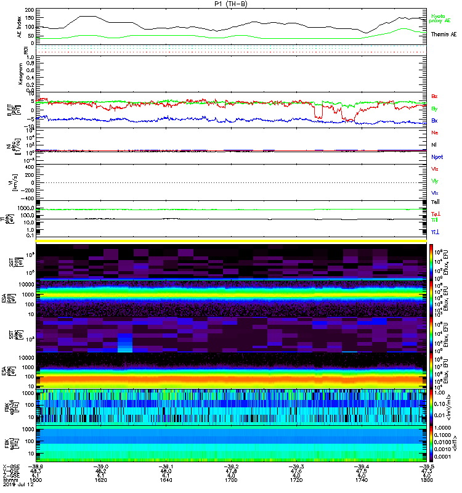
Task: Click the 1700 time tick label
Action: (231, 480)
